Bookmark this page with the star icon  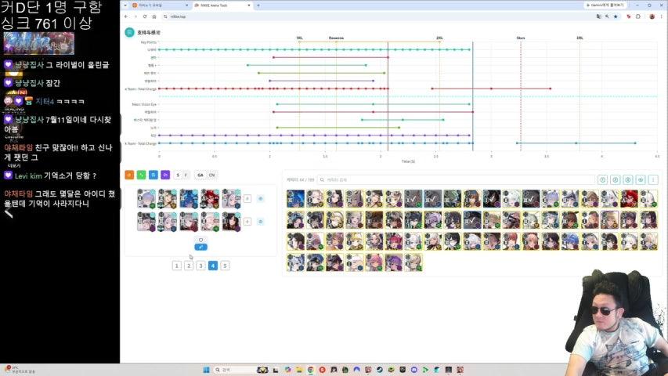pyautogui.click(x=616, y=16)
